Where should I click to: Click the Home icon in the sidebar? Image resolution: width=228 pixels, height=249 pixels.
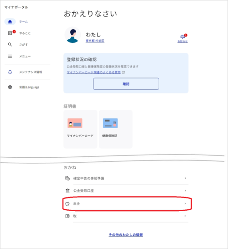click(x=10, y=21)
